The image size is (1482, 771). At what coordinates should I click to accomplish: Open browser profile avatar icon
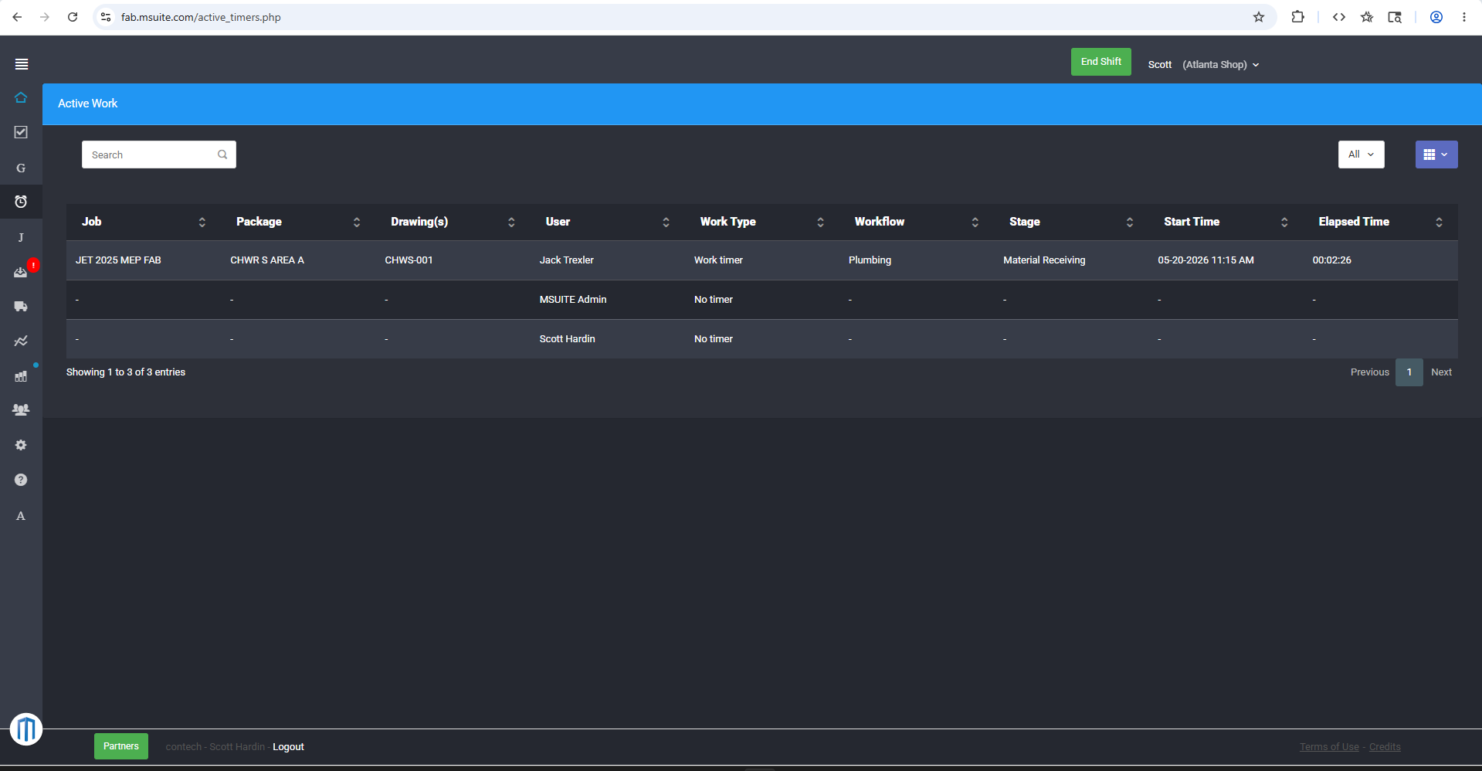point(1436,17)
